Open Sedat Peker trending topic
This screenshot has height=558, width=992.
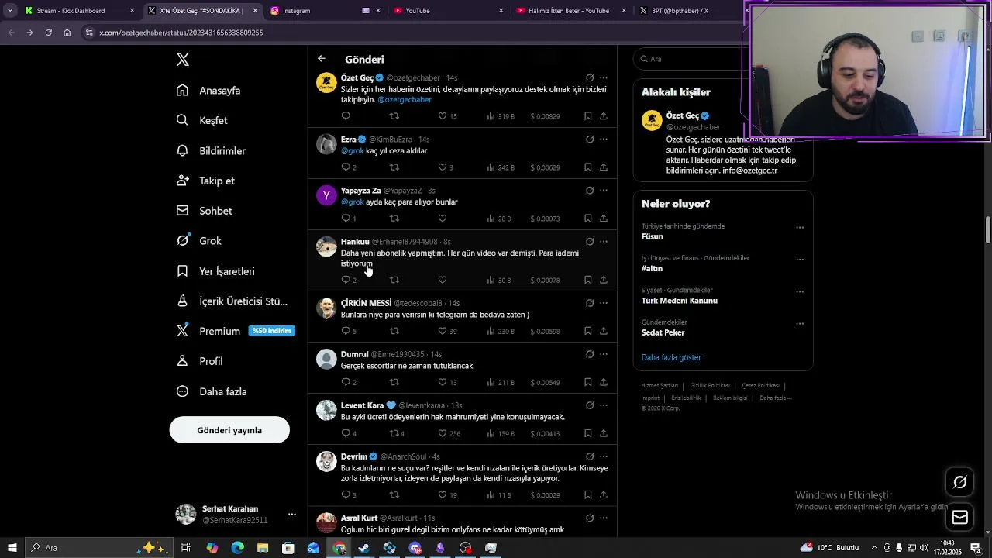tap(663, 332)
